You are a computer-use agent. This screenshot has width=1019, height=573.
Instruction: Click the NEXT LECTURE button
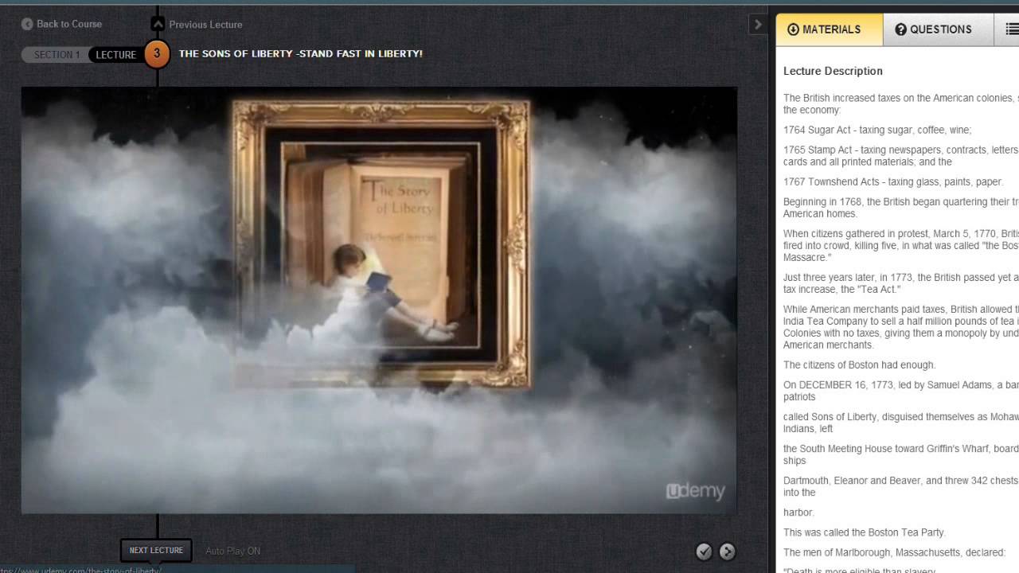pyautogui.click(x=156, y=551)
